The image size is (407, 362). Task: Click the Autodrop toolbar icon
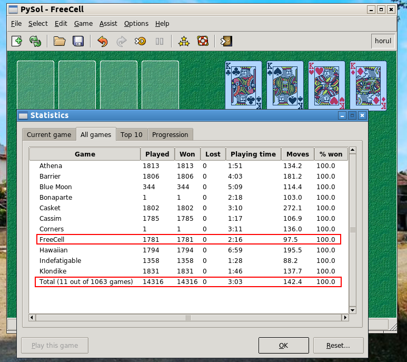click(x=140, y=41)
